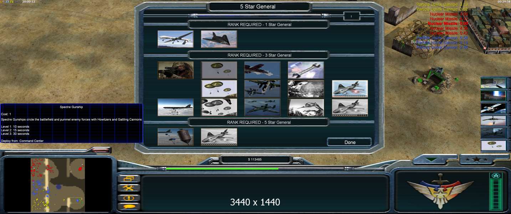The width and height of the screenshot is (511, 214).
Task: Open the chat communicator bubble button
Action: [x=129, y=206]
